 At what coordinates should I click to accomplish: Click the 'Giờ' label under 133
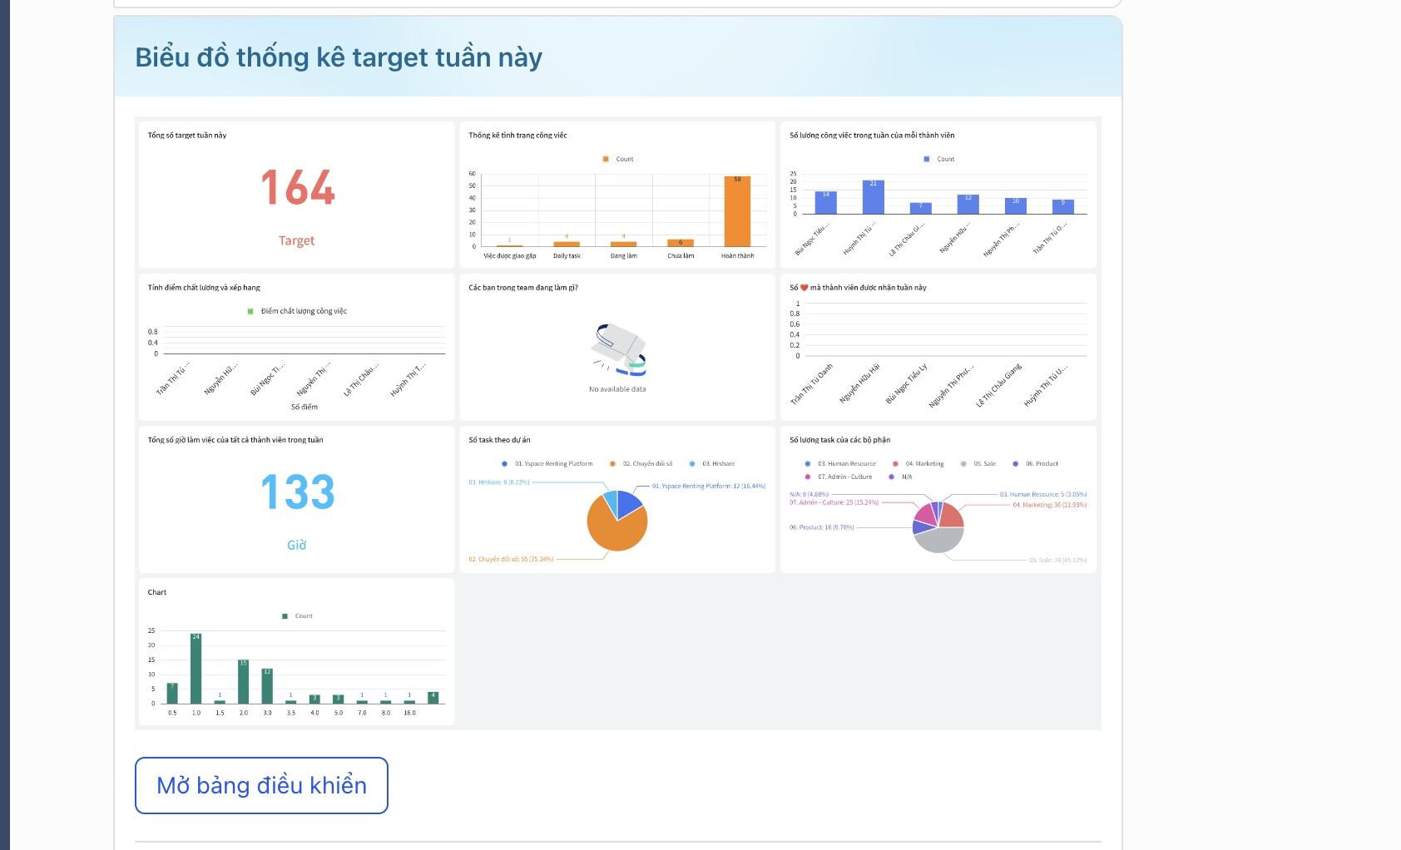pos(297,545)
